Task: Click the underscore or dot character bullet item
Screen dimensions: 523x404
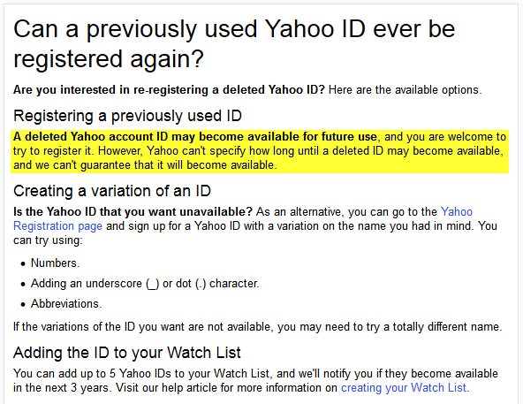Action: 145,284
